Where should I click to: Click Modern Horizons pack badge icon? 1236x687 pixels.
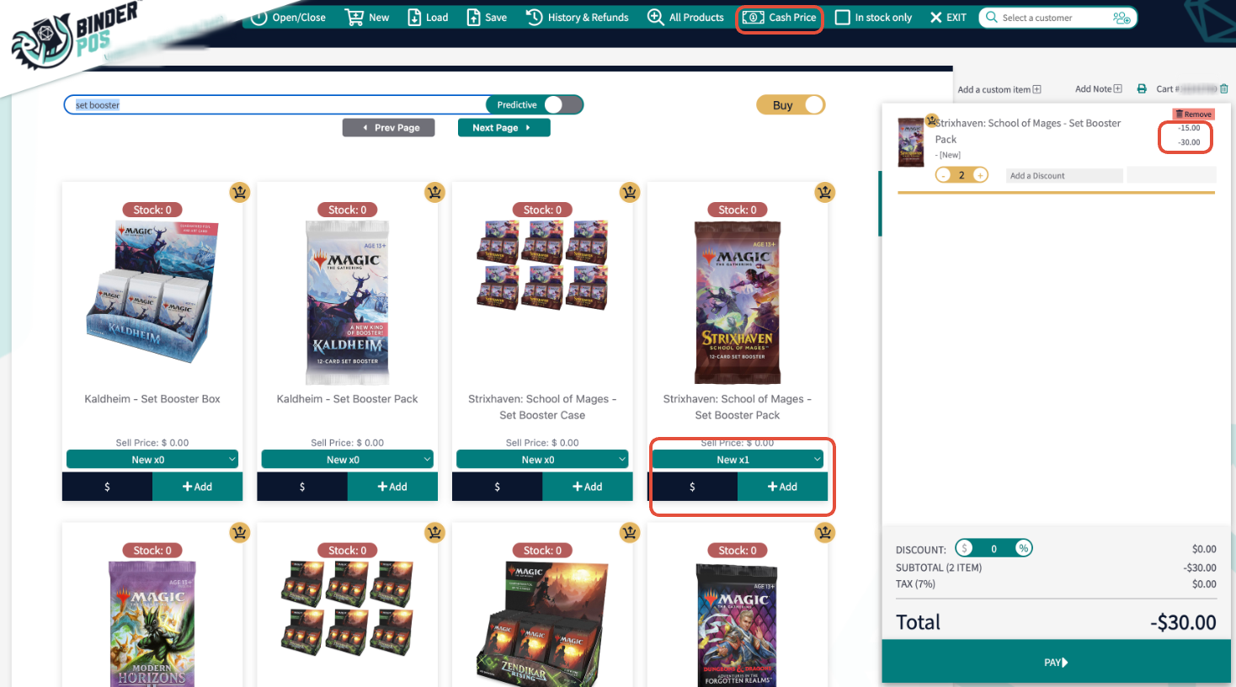click(x=240, y=532)
